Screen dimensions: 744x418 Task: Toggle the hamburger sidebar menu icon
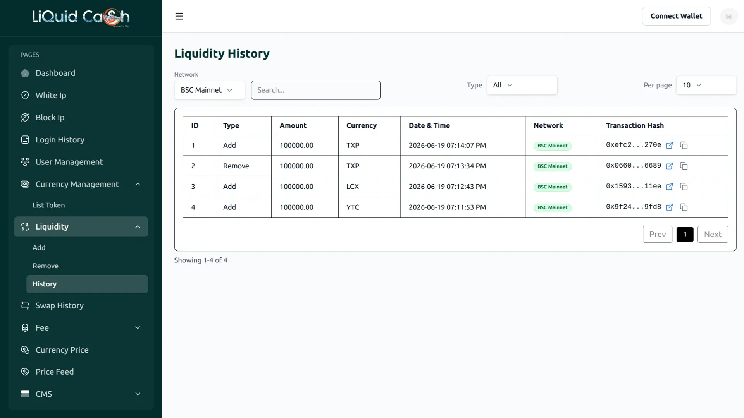(x=179, y=16)
